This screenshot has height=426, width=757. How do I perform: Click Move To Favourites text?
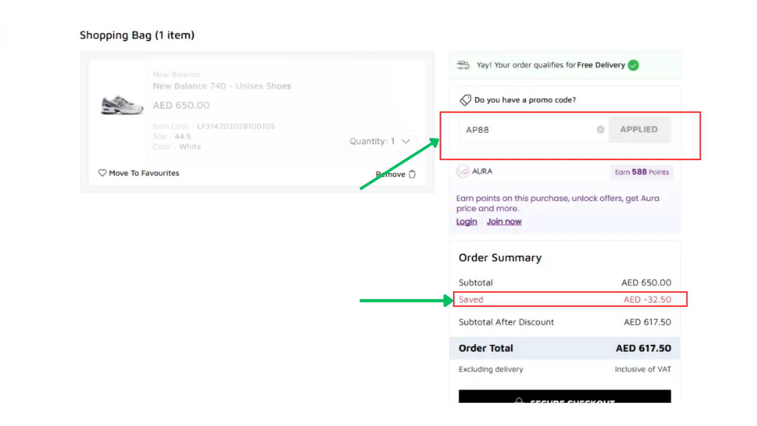(x=144, y=173)
